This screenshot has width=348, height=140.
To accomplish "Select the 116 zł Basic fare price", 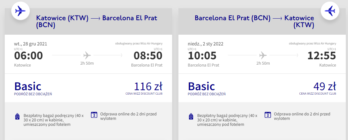I will pyautogui.click(x=148, y=86).
